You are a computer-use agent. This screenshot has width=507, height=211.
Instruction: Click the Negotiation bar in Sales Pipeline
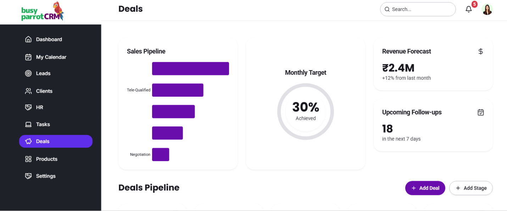161,154
